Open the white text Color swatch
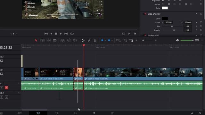The image size is (205, 115). click(x=165, y=8)
